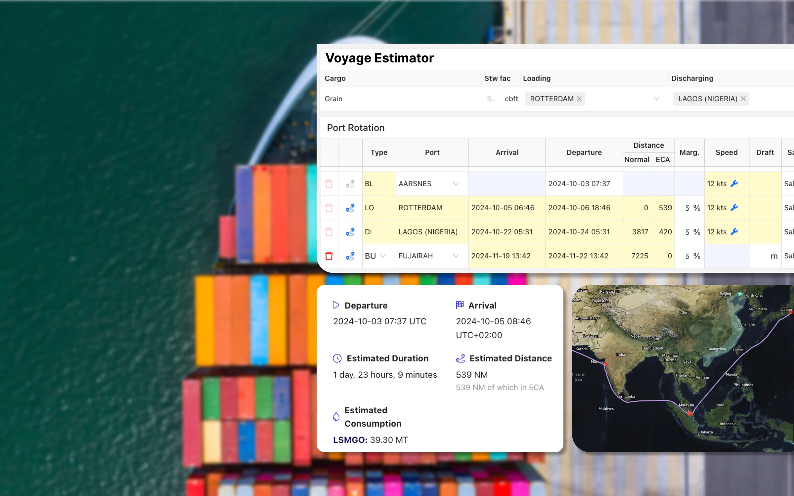Show route for LAGOS (NIGERIA) row
The height and width of the screenshot is (496, 794).
(350, 232)
